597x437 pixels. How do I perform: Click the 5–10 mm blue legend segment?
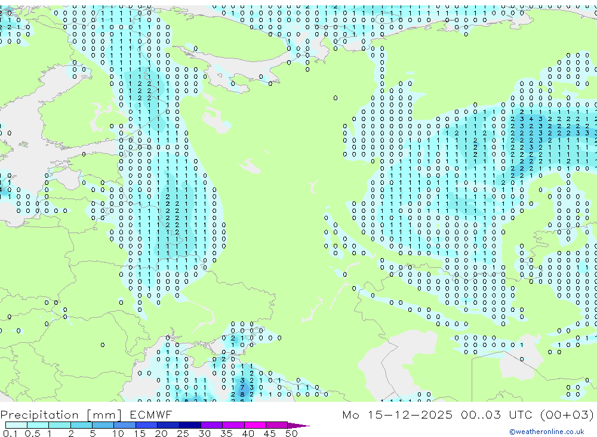[103, 425]
